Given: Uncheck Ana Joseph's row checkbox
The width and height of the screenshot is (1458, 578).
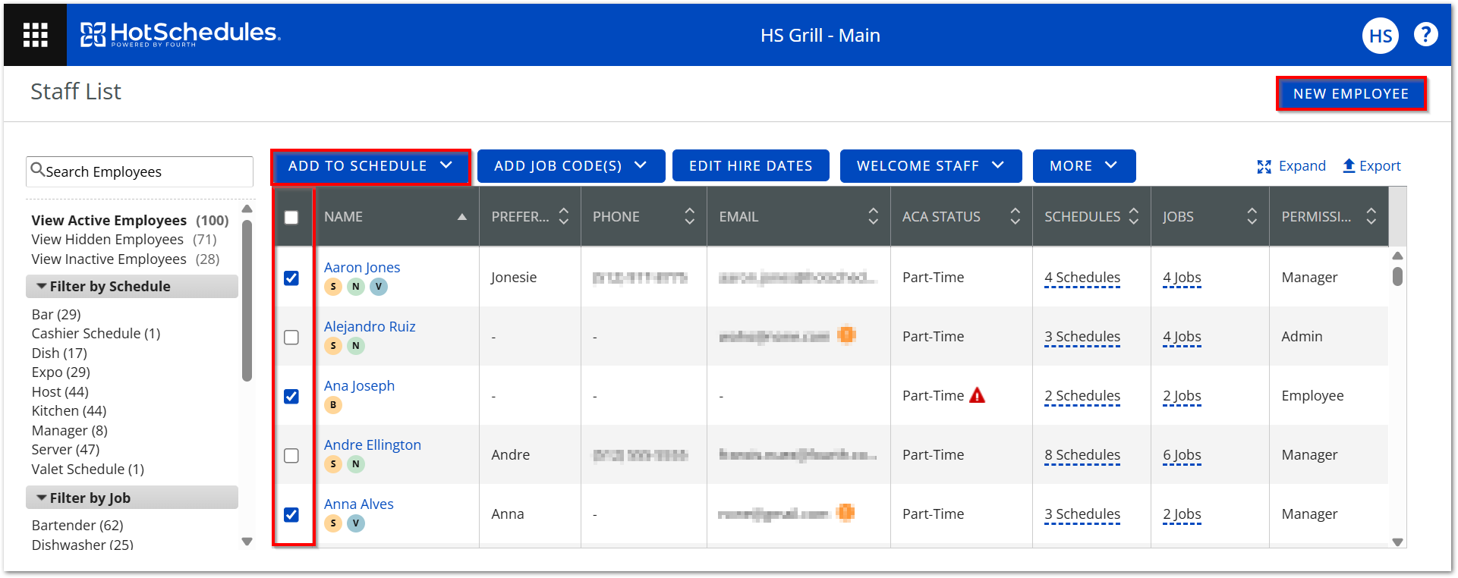Looking at the screenshot, I should [291, 397].
